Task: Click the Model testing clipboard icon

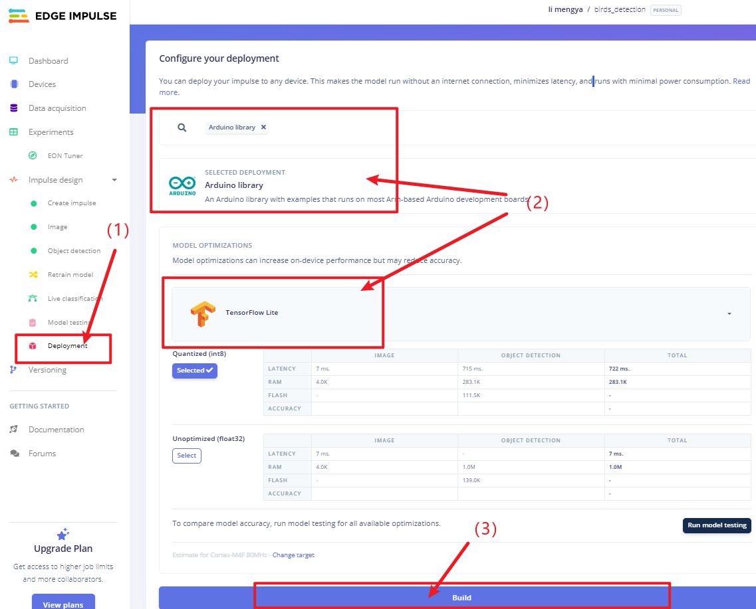Action: (x=33, y=322)
